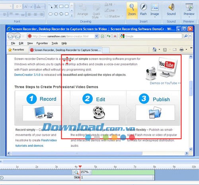
Task: Select the rounded rectangle shape tool
Action: click(x=67, y=6)
